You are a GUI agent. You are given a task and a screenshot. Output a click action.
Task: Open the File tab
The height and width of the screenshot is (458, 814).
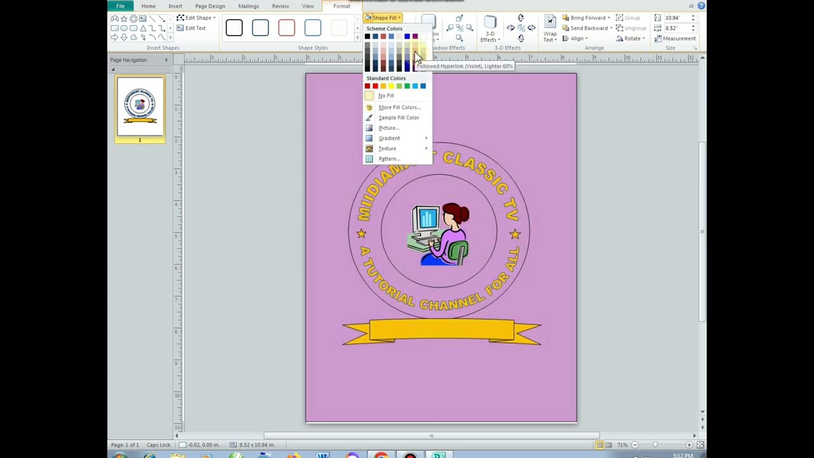coord(120,6)
